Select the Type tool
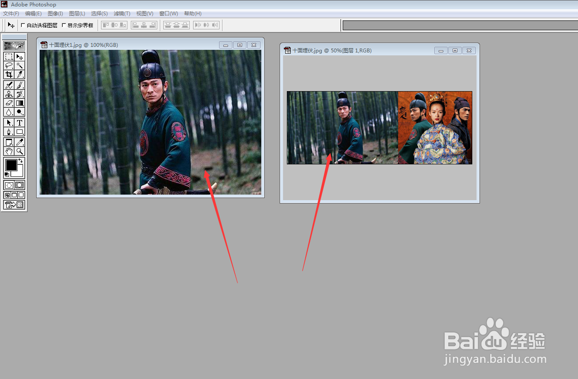Image resolution: width=578 pixels, height=379 pixels. [x=20, y=123]
